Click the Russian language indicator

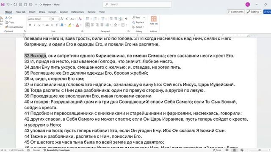point(36,150)
